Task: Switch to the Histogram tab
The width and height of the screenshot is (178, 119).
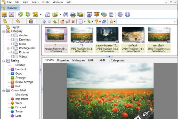Action: (79, 61)
